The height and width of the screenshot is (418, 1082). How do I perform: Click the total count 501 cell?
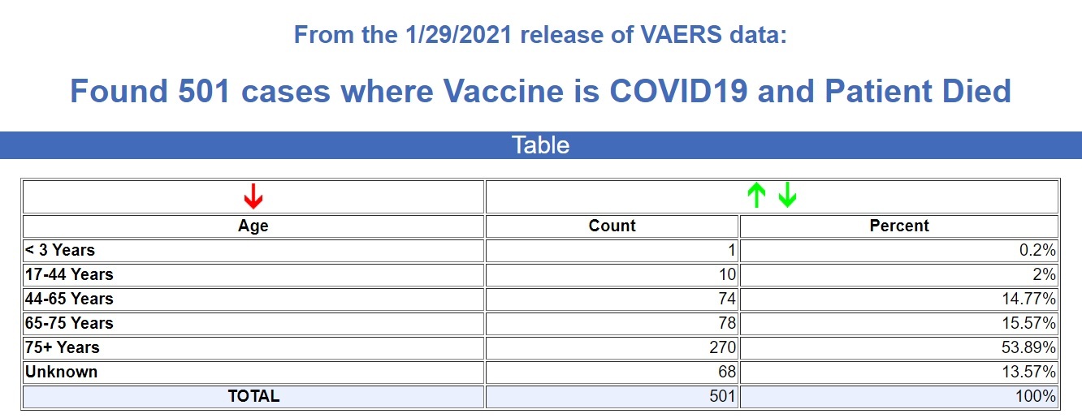(721, 396)
